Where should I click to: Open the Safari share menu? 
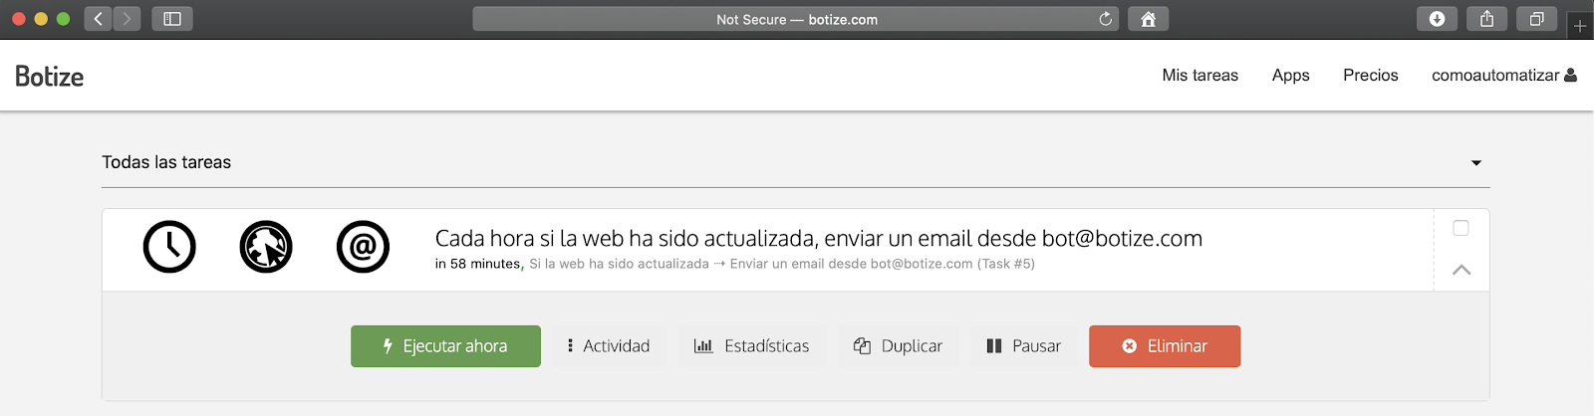1486,19
